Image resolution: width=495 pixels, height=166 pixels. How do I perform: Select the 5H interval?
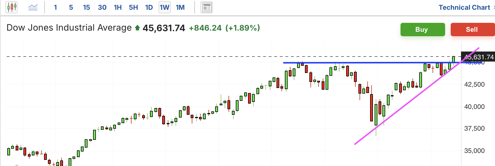tap(134, 8)
